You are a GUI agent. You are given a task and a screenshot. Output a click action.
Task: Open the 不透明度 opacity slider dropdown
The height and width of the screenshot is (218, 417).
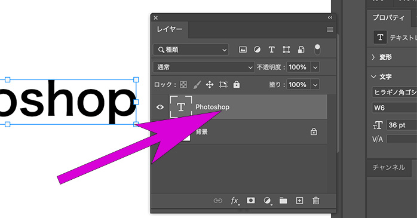315,67
